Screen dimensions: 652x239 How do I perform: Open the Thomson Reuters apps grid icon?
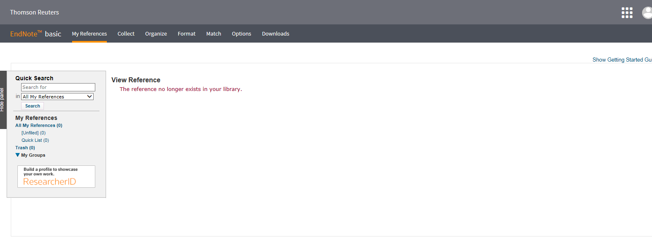[627, 13]
